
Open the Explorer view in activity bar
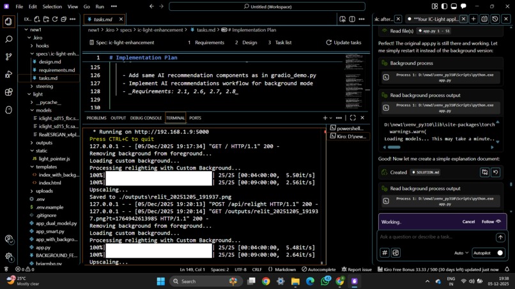tap(9, 22)
